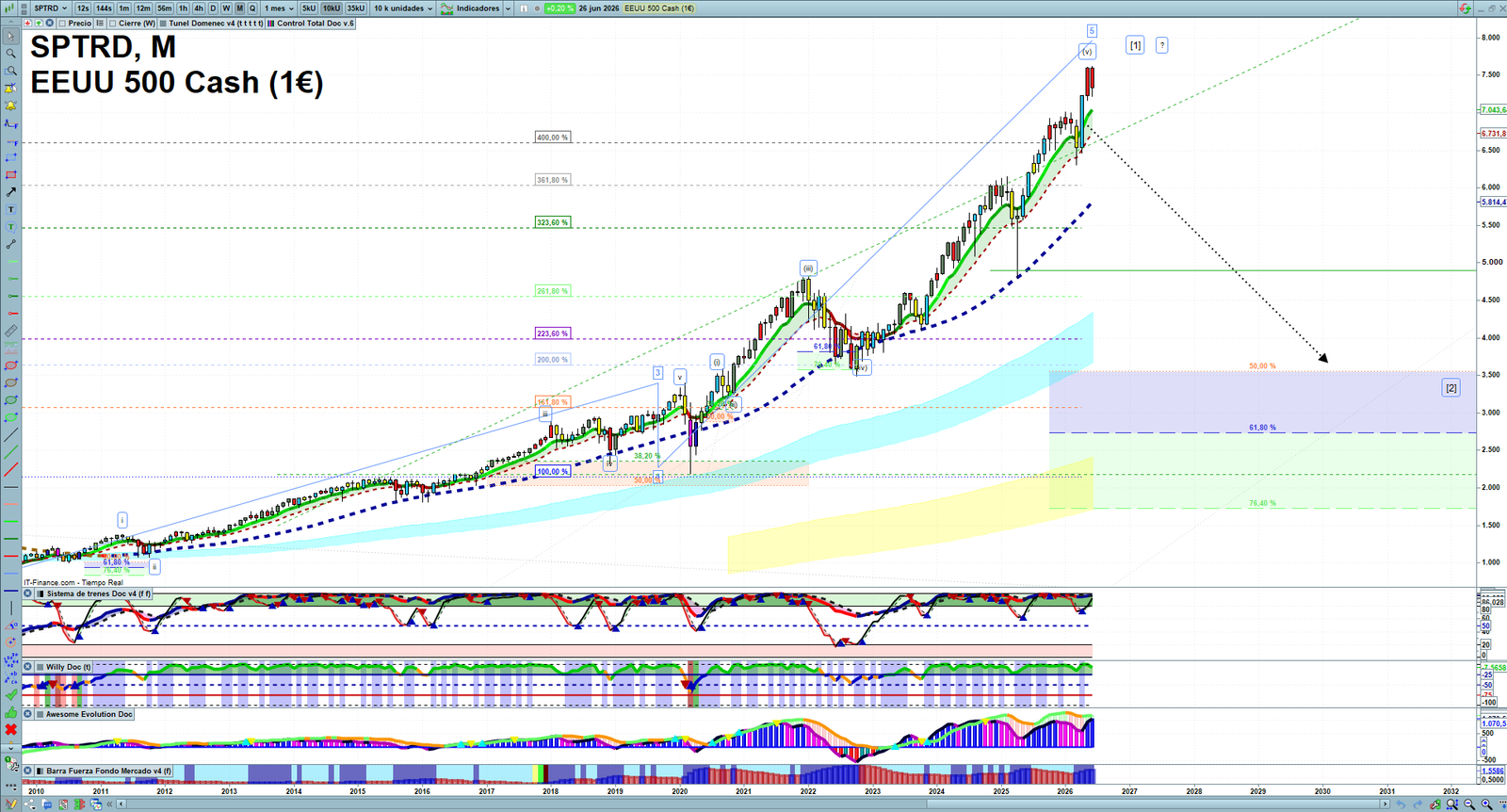Toggle the Precio checkbox
Image resolution: width=1507 pixels, height=812 pixels.
click(62, 23)
